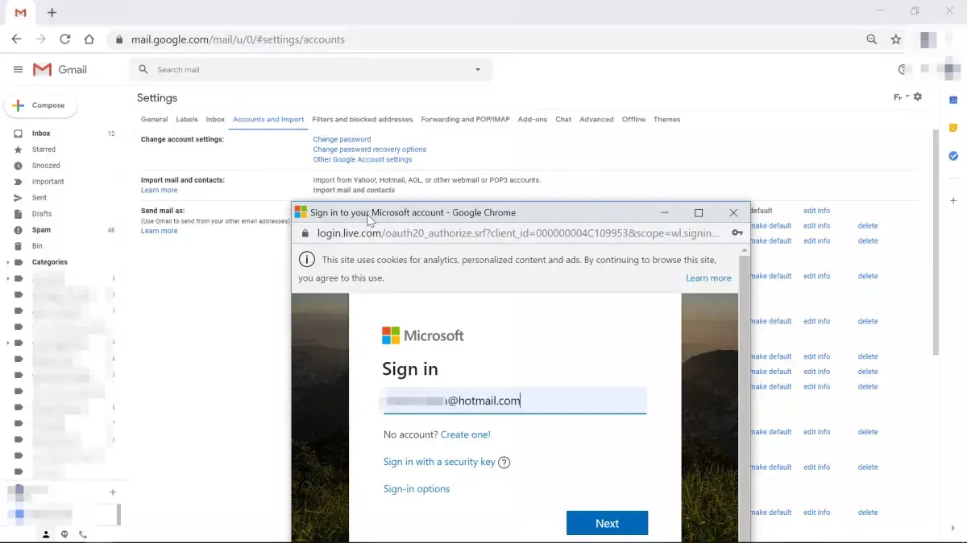Reload the Gmail page
The width and height of the screenshot is (967, 543).
click(65, 39)
